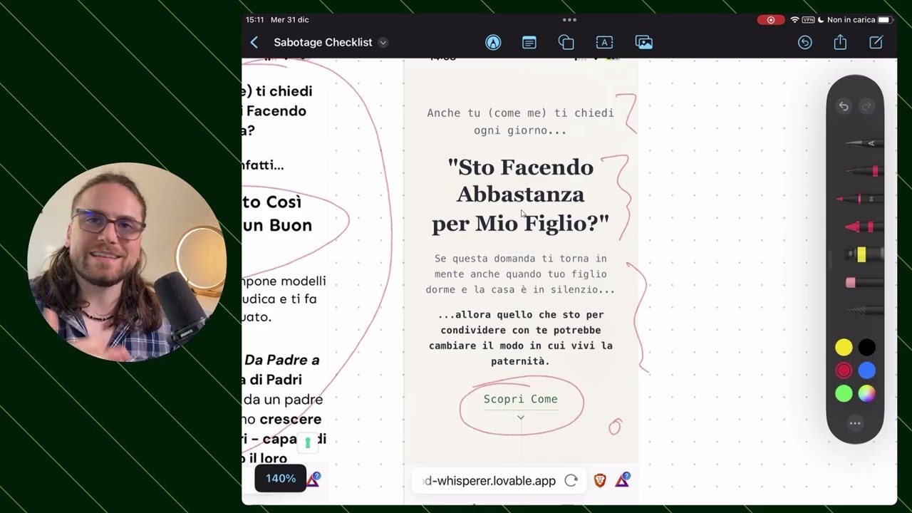Tap the partial text "Da Padre a"

[x=282, y=360]
